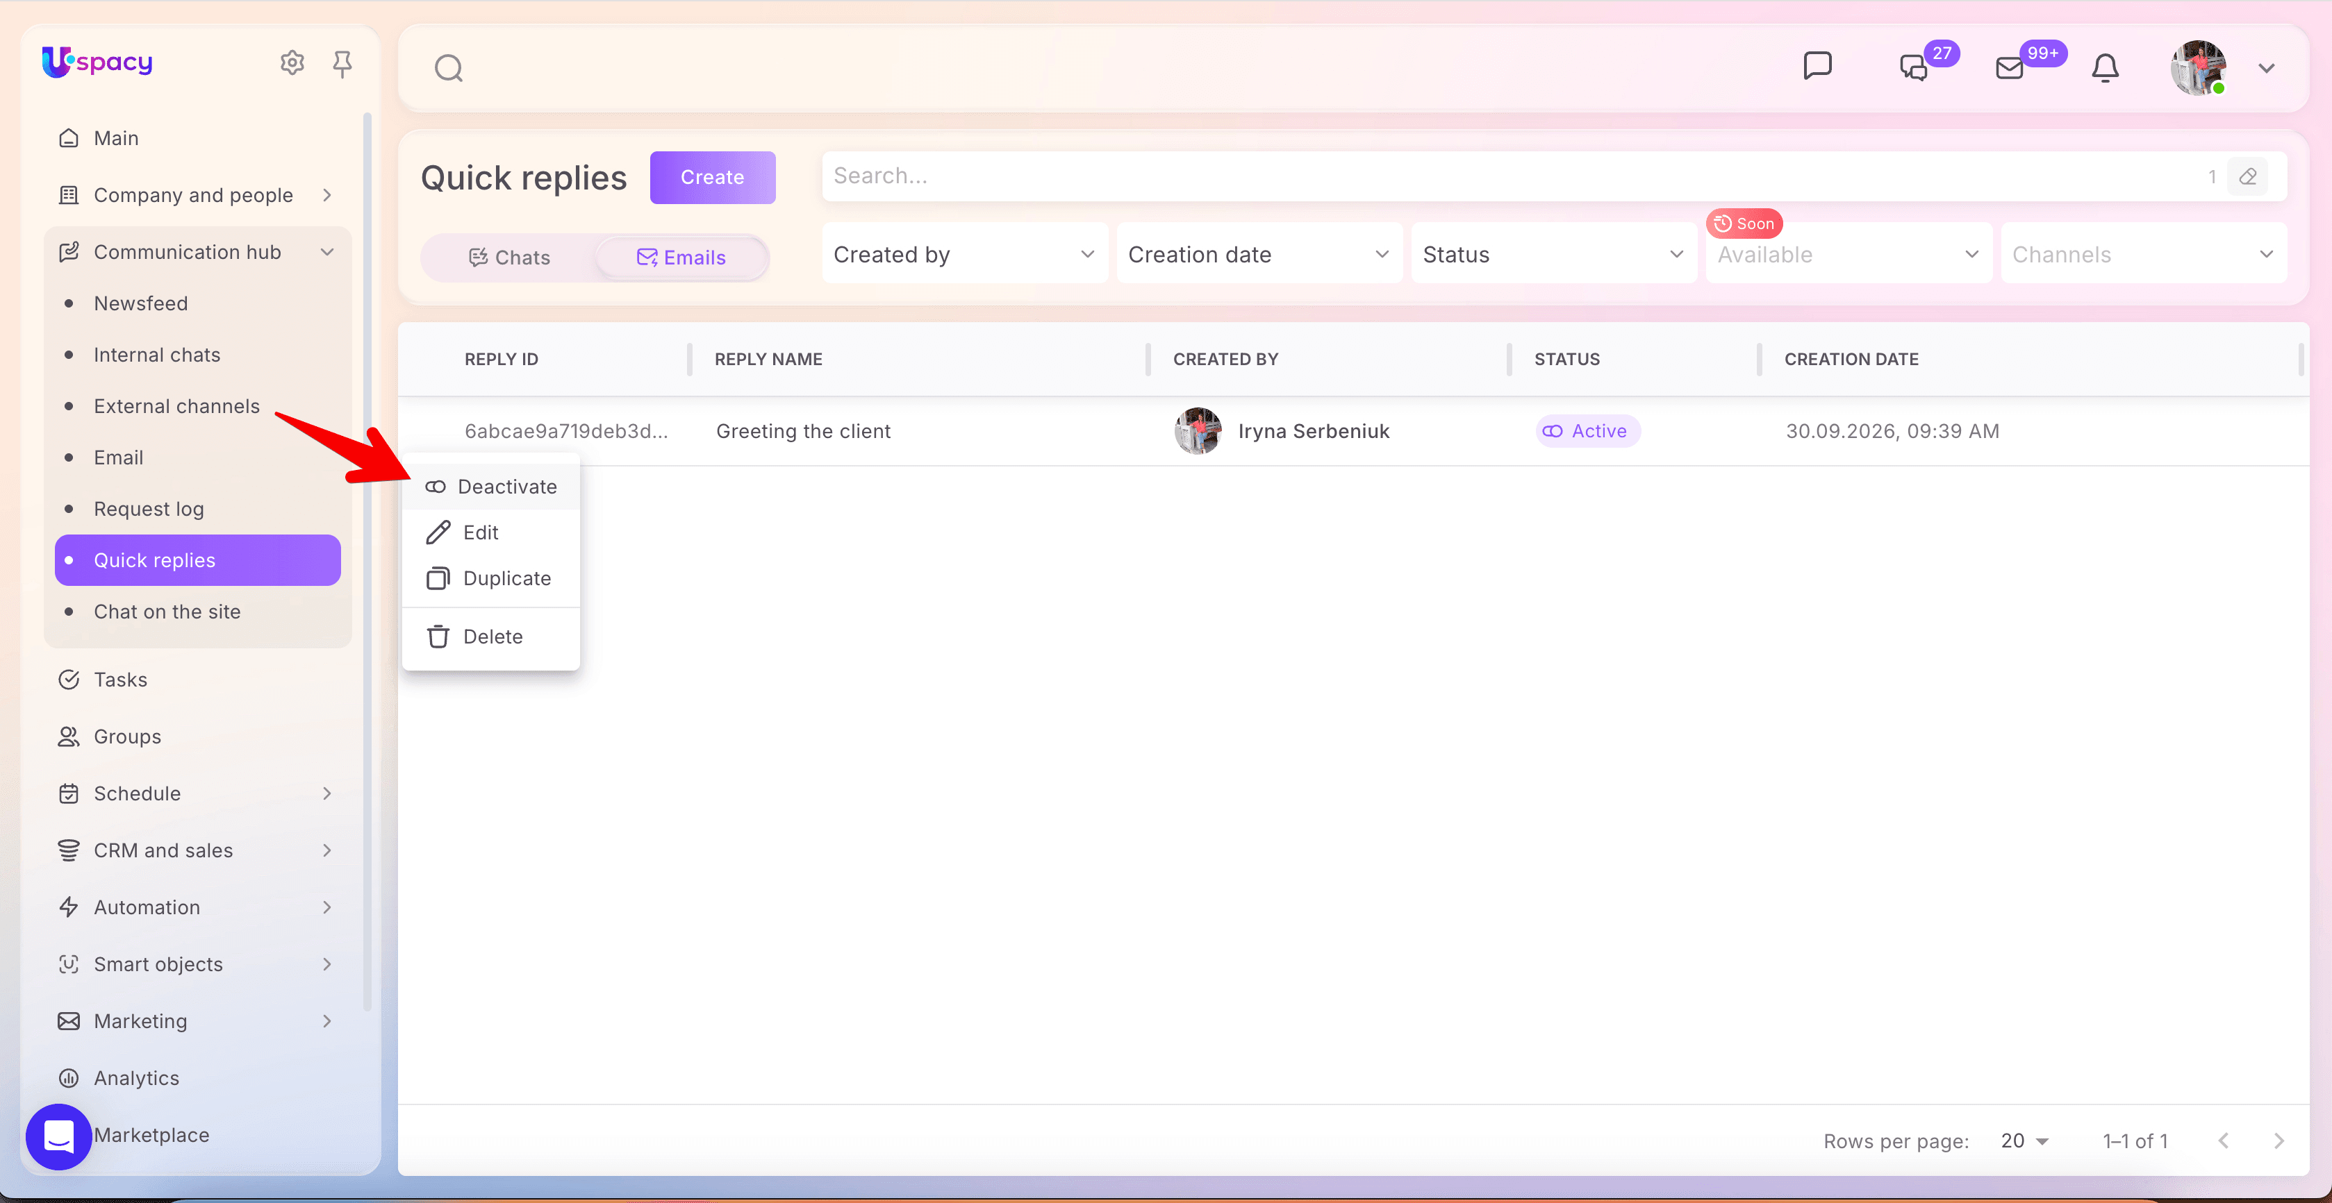Click the Active status badge
Viewport: 2332px width, 1203px height.
(x=1587, y=432)
